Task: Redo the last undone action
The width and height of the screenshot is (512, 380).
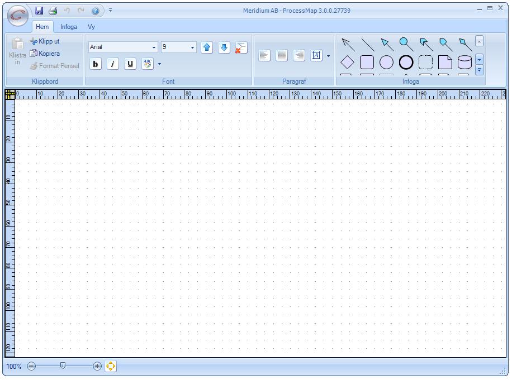Action: click(x=80, y=11)
